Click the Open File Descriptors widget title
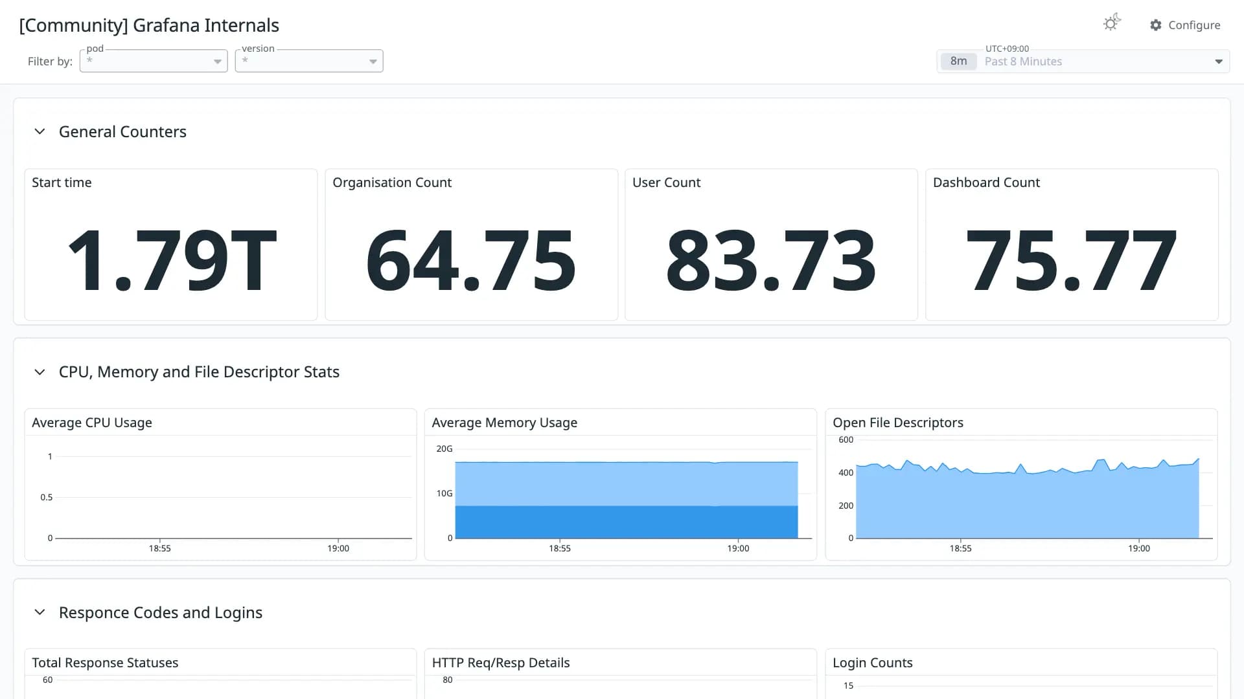The image size is (1244, 699). pos(897,423)
